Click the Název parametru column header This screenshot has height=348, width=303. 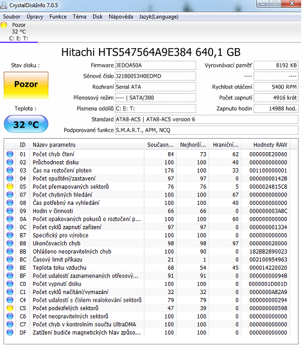coord(87,145)
